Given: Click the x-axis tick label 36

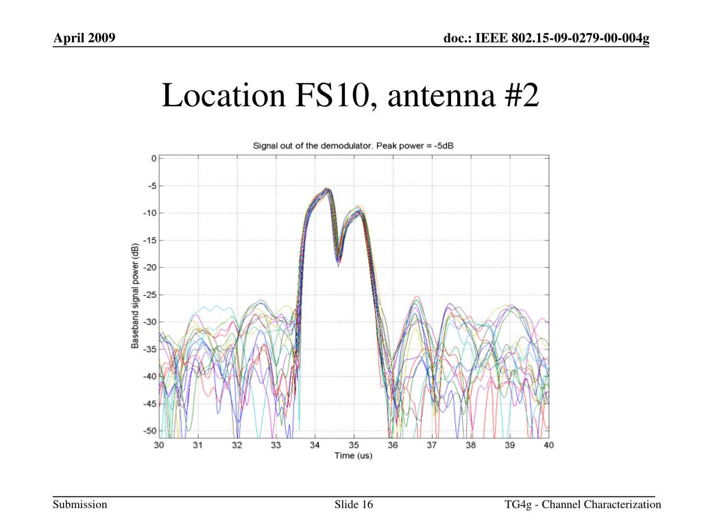Looking at the screenshot, I should pyautogui.click(x=393, y=445).
